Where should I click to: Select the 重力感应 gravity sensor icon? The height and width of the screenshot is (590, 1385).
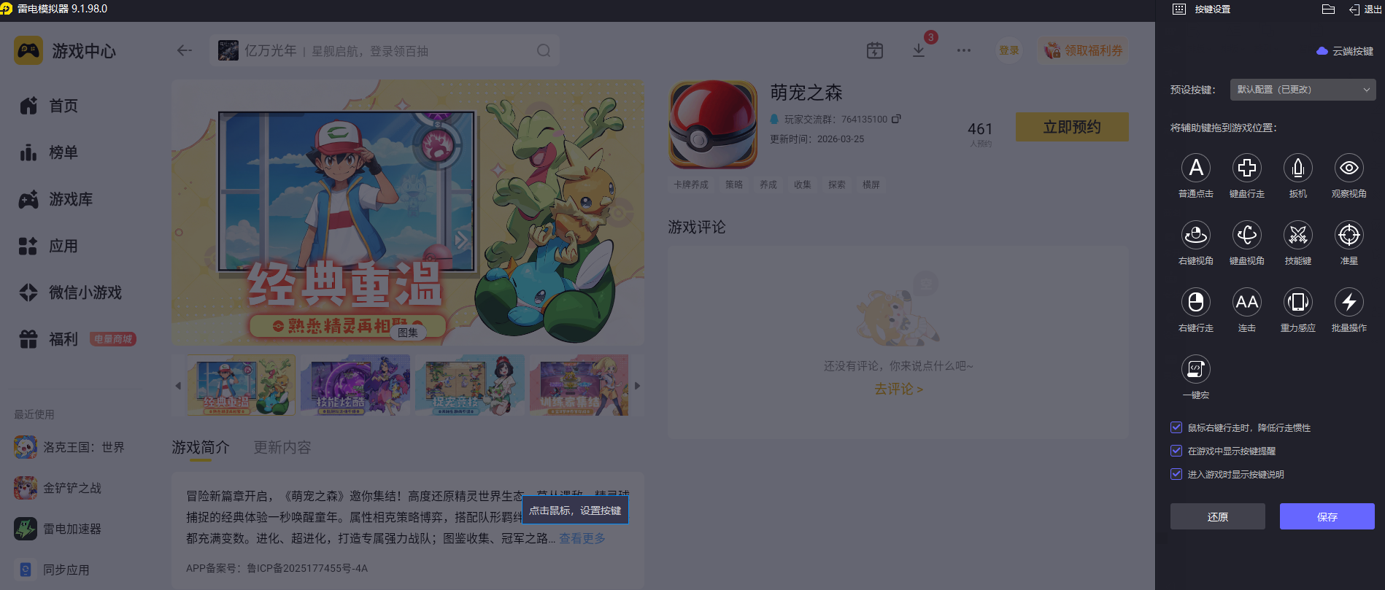(1297, 302)
